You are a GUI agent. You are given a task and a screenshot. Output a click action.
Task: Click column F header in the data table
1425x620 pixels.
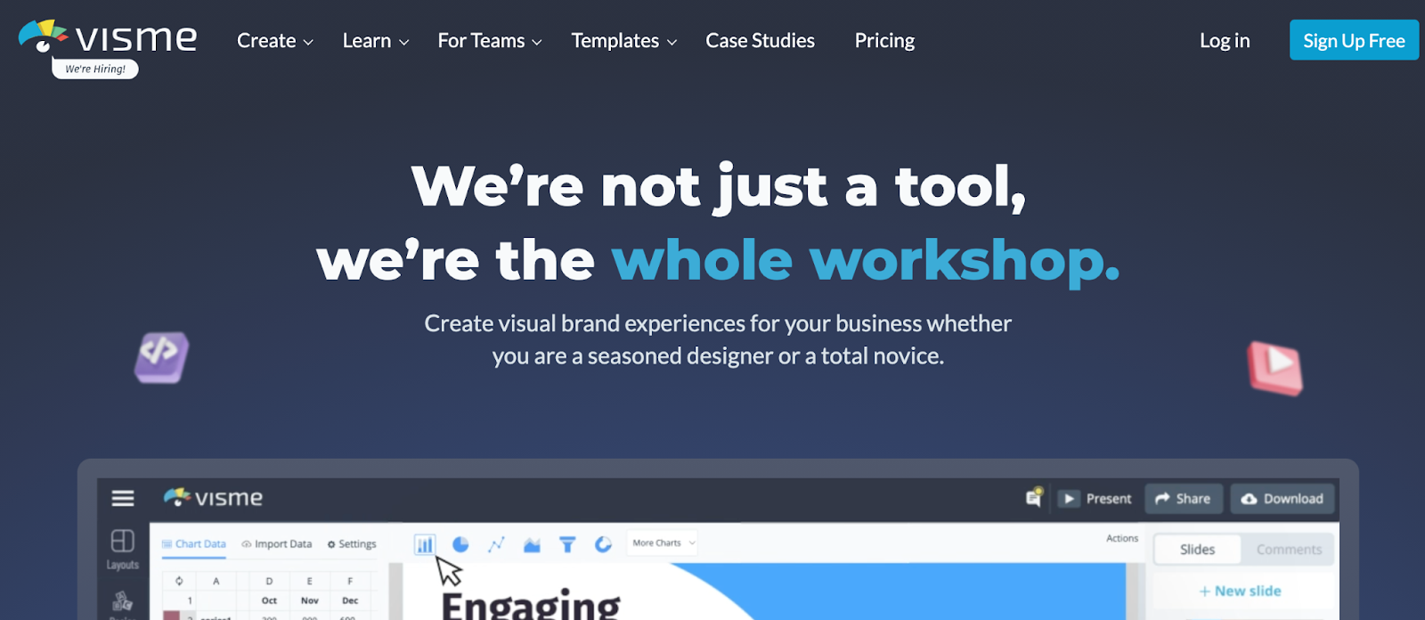click(x=350, y=581)
